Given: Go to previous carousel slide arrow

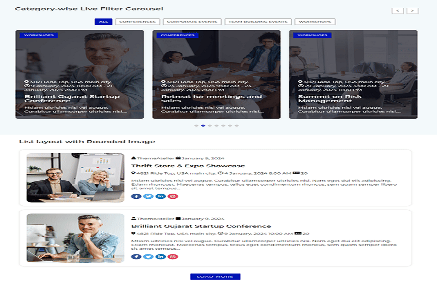Looking at the screenshot, I should 398,11.
